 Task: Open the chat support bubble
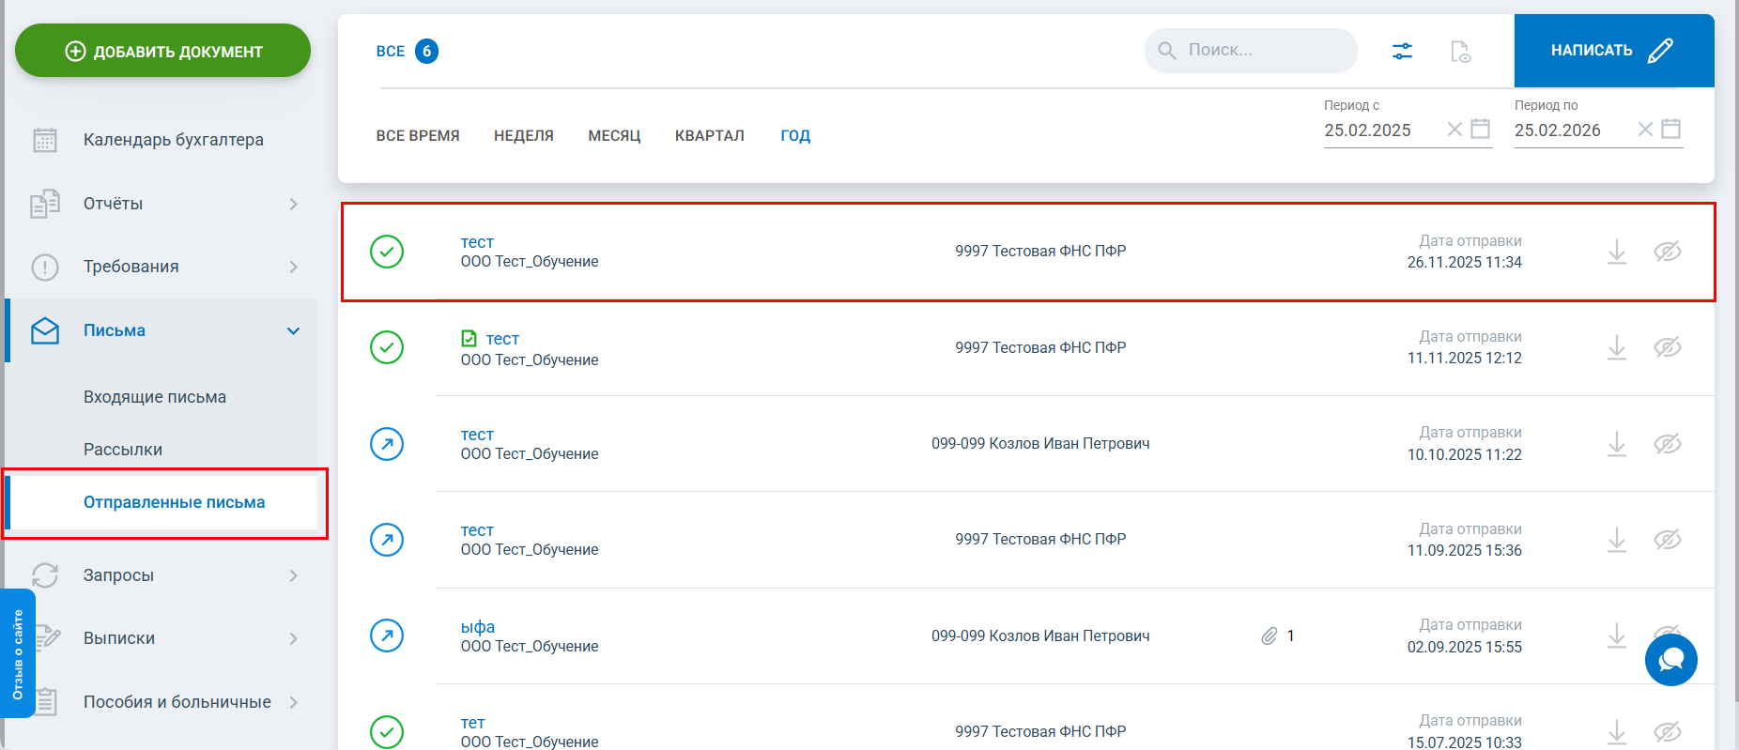1670,660
